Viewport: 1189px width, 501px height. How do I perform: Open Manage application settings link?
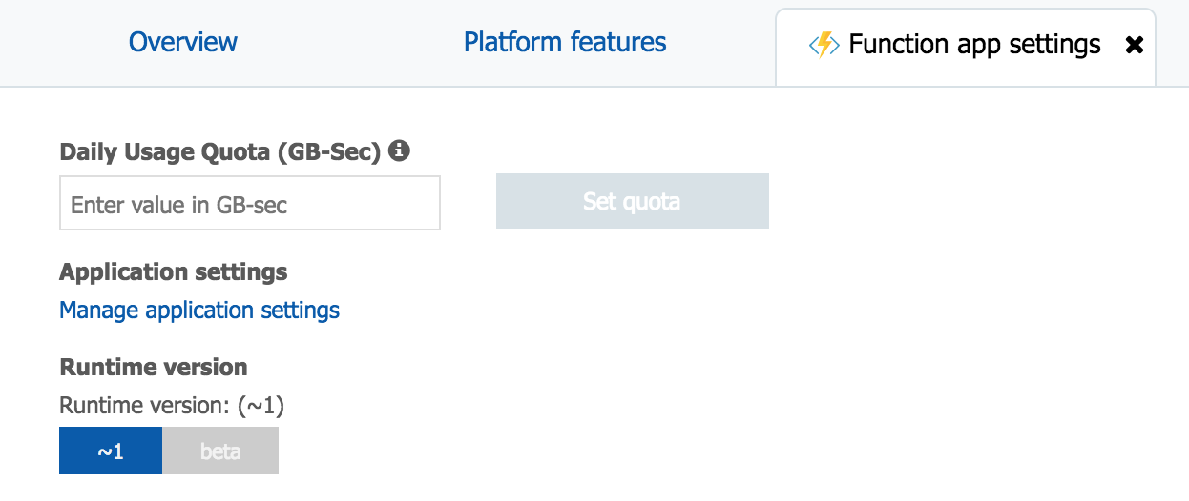click(199, 311)
